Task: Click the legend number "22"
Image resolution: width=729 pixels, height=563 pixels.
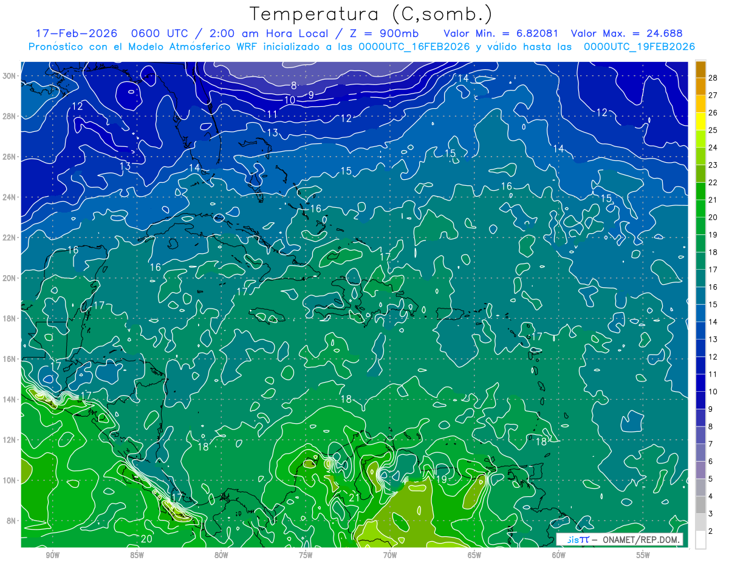Action: [714, 182]
